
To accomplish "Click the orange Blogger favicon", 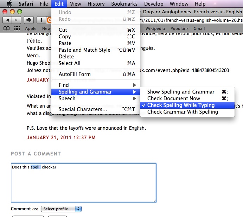I will [x=49, y=20].
